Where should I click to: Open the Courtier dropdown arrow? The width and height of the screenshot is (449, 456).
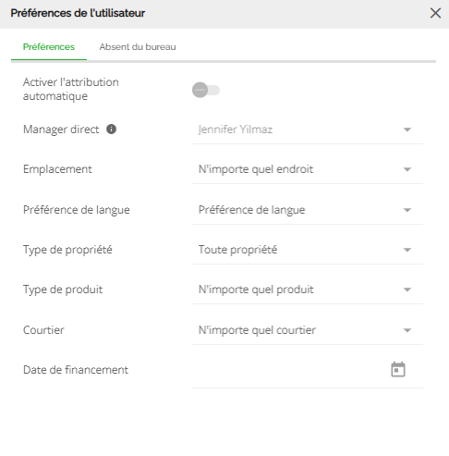coord(407,330)
